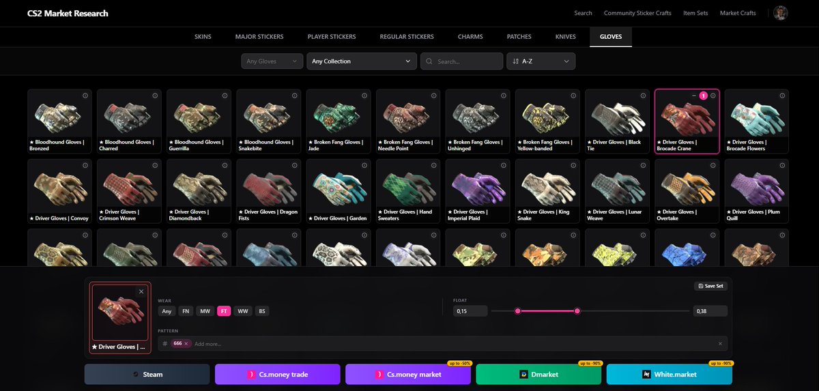This screenshot has height=391, width=819.
Task: Search on Steam market button
Action: (147, 374)
